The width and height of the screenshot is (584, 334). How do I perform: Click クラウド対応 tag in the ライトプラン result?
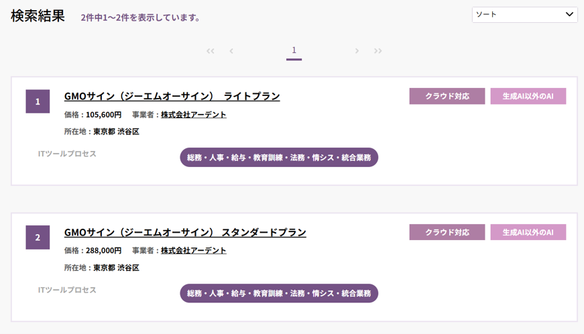(447, 96)
